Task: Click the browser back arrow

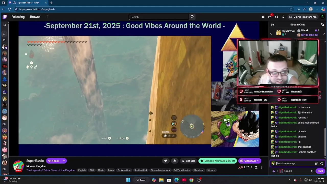Action: pos(3,9)
